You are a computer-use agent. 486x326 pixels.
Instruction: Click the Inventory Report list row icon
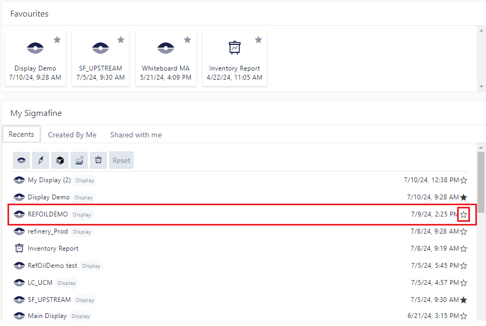19,249
